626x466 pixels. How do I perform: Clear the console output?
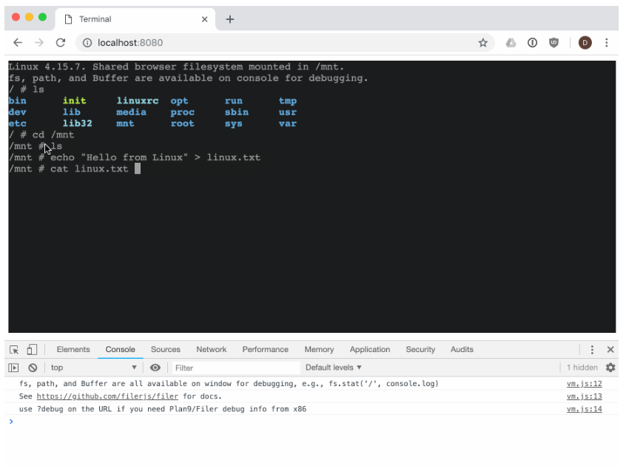coord(33,368)
